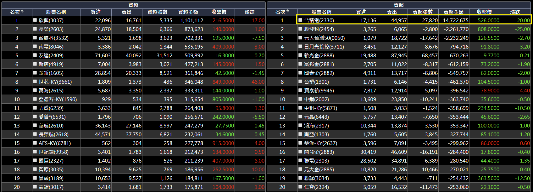Toggle the 萬海(2615) checkbox
Image resolution: width=533 pixels, height=192 pixels.
pos(35,90)
